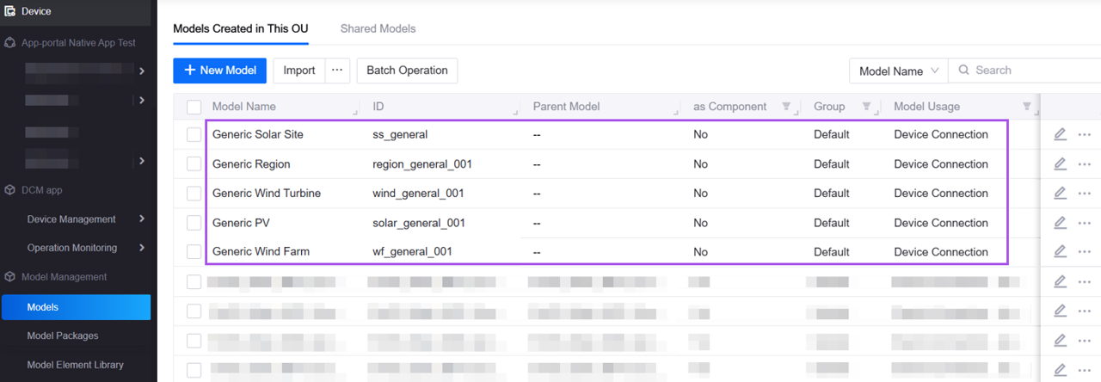Click the edit pencil for Generic Wind Farm
This screenshot has width=1101, height=382.
point(1060,252)
